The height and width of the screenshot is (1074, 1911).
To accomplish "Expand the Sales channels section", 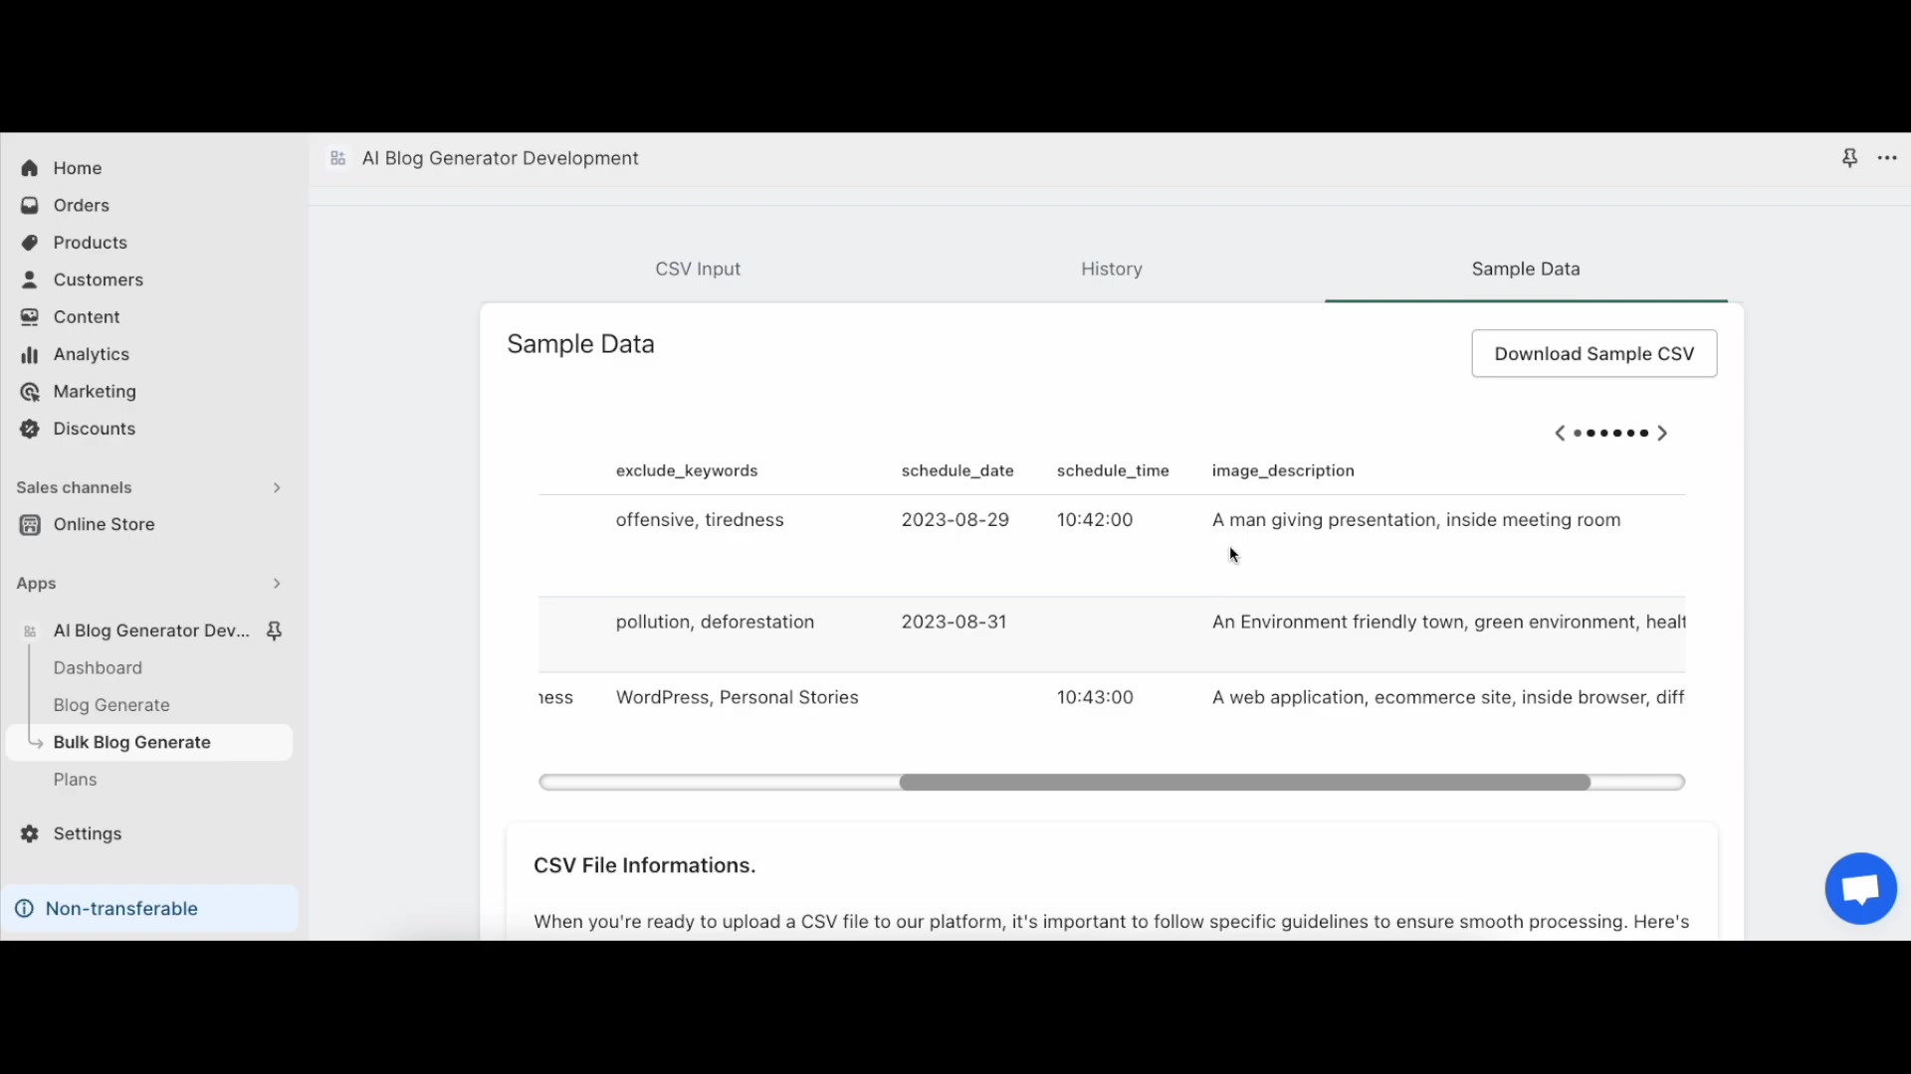I will 277,488.
